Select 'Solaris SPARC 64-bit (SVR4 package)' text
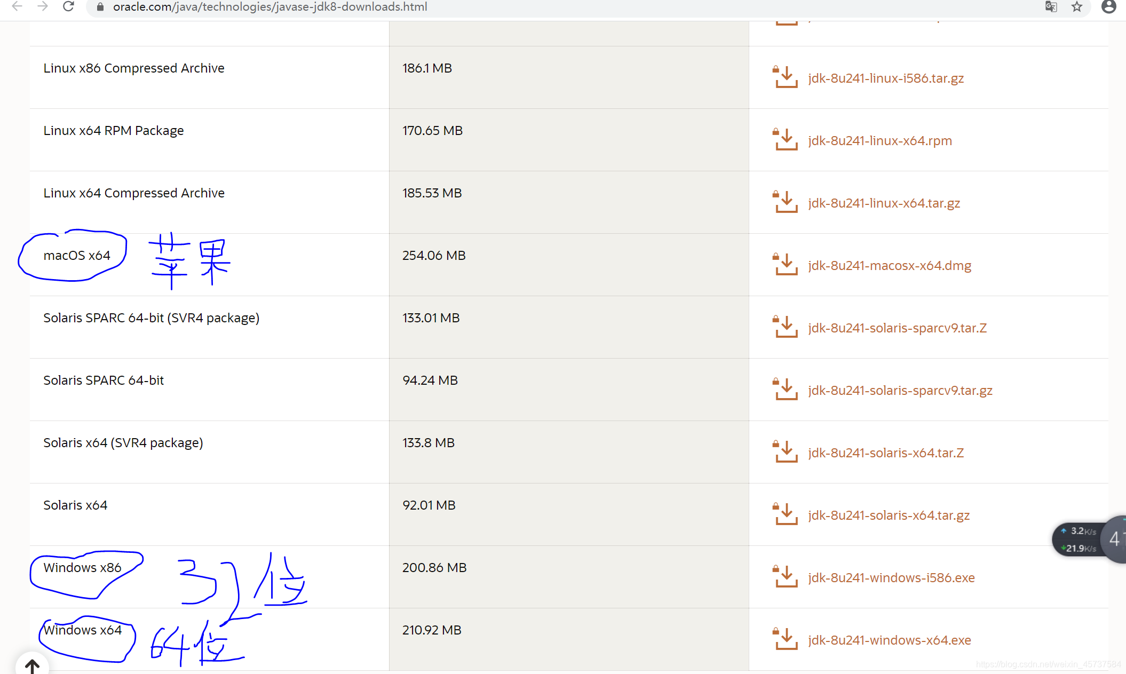1126x674 pixels. click(152, 318)
